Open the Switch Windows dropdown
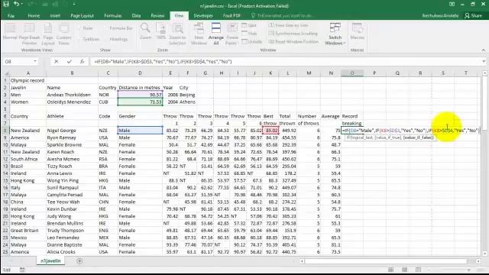This screenshot has height=275, width=489. tap(335, 34)
